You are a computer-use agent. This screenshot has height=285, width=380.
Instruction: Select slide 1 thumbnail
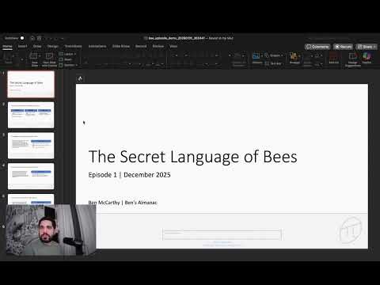point(31,84)
